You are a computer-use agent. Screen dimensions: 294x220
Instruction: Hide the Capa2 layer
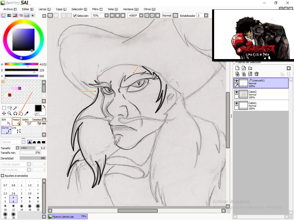236,92
